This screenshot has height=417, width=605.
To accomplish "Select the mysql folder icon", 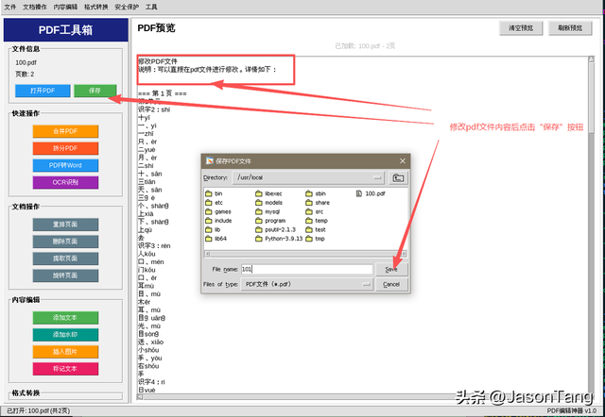I will pos(259,211).
